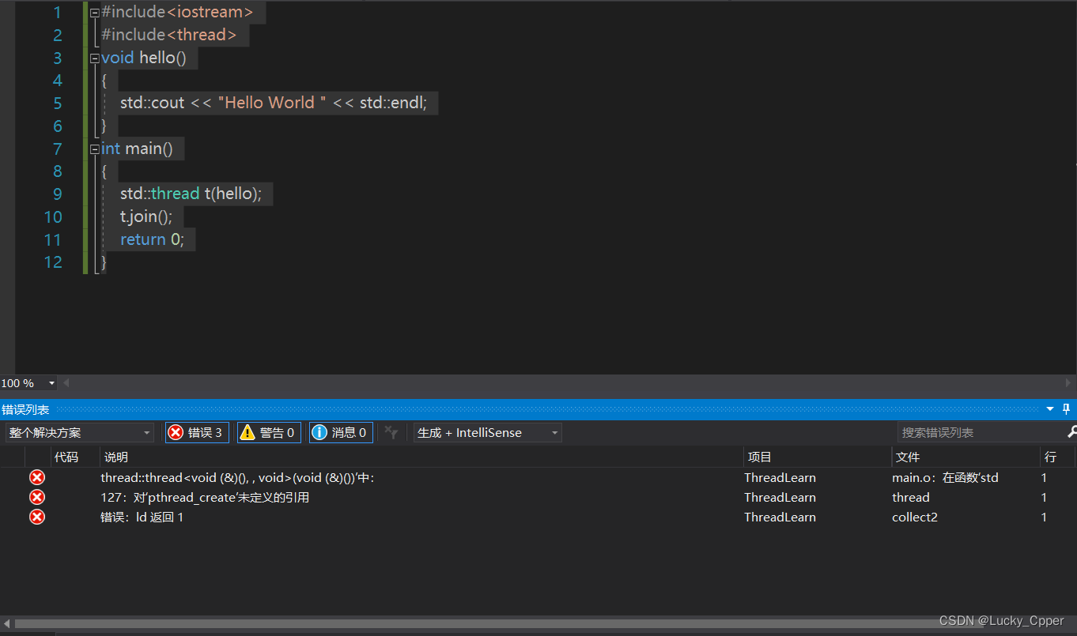Toggle the 消息 0 messages filter
This screenshot has width=1077, height=636.
click(341, 432)
